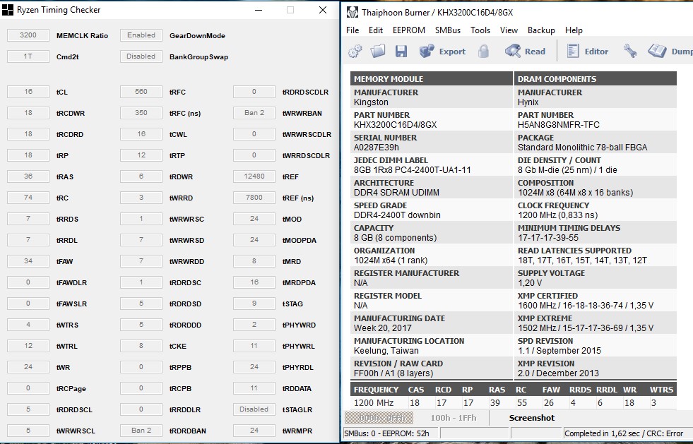Save dump using the floppy disk icon
The height and width of the screenshot is (444, 693).
click(401, 52)
